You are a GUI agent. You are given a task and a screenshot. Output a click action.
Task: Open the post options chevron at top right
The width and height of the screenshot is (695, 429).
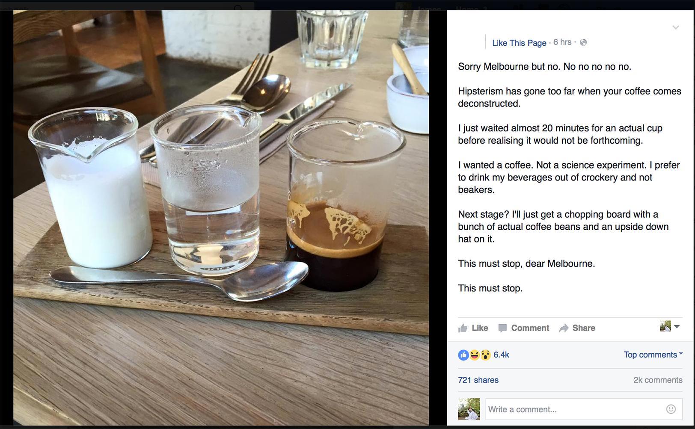pos(676,27)
